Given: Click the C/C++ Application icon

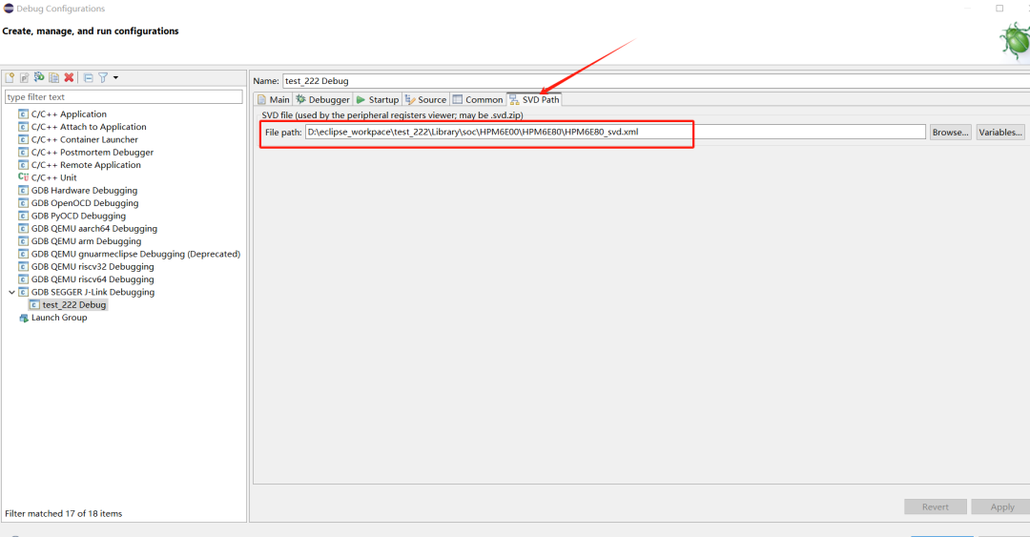Looking at the screenshot, I should (x=24, y=114).
